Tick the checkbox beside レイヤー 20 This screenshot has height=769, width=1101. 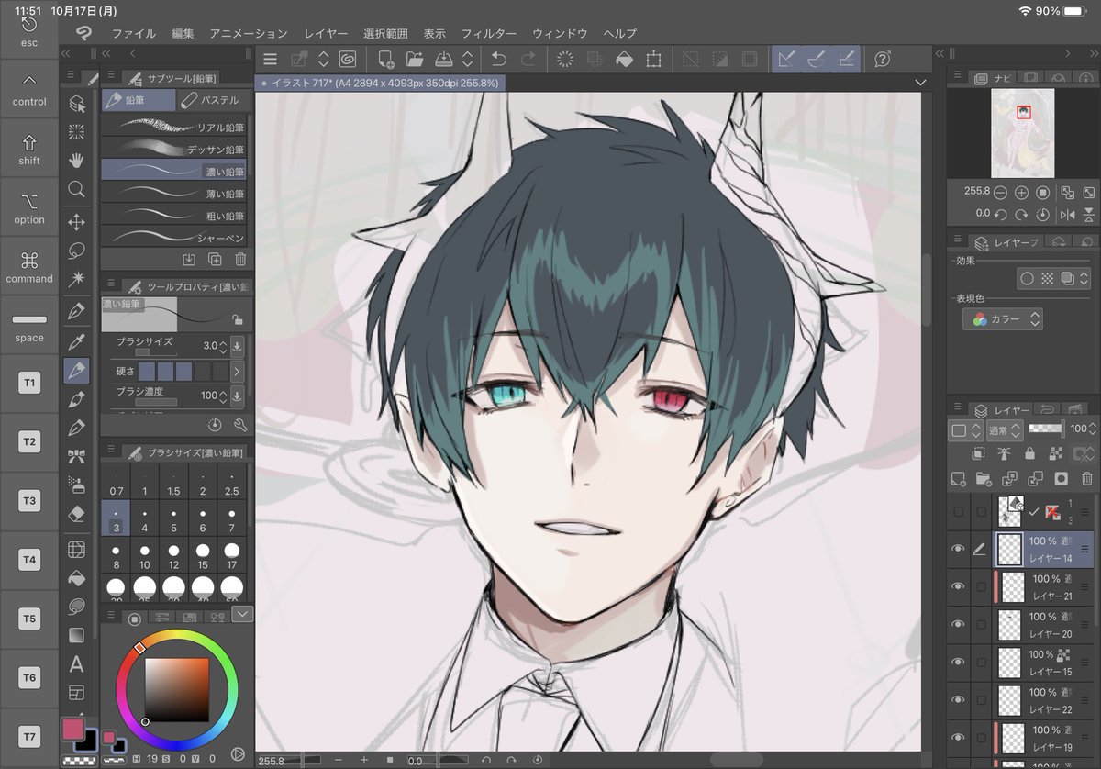coord(981,624)
